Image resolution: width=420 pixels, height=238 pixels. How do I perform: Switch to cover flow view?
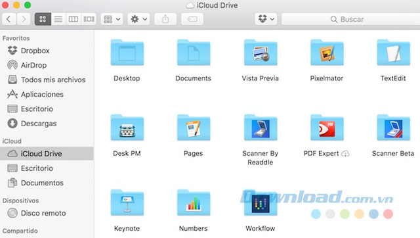[x=89, y=19]
